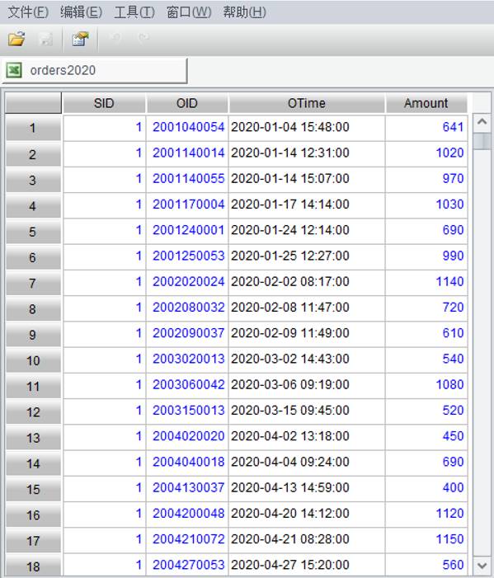Click the redo arrow icon

coord(143,38)
